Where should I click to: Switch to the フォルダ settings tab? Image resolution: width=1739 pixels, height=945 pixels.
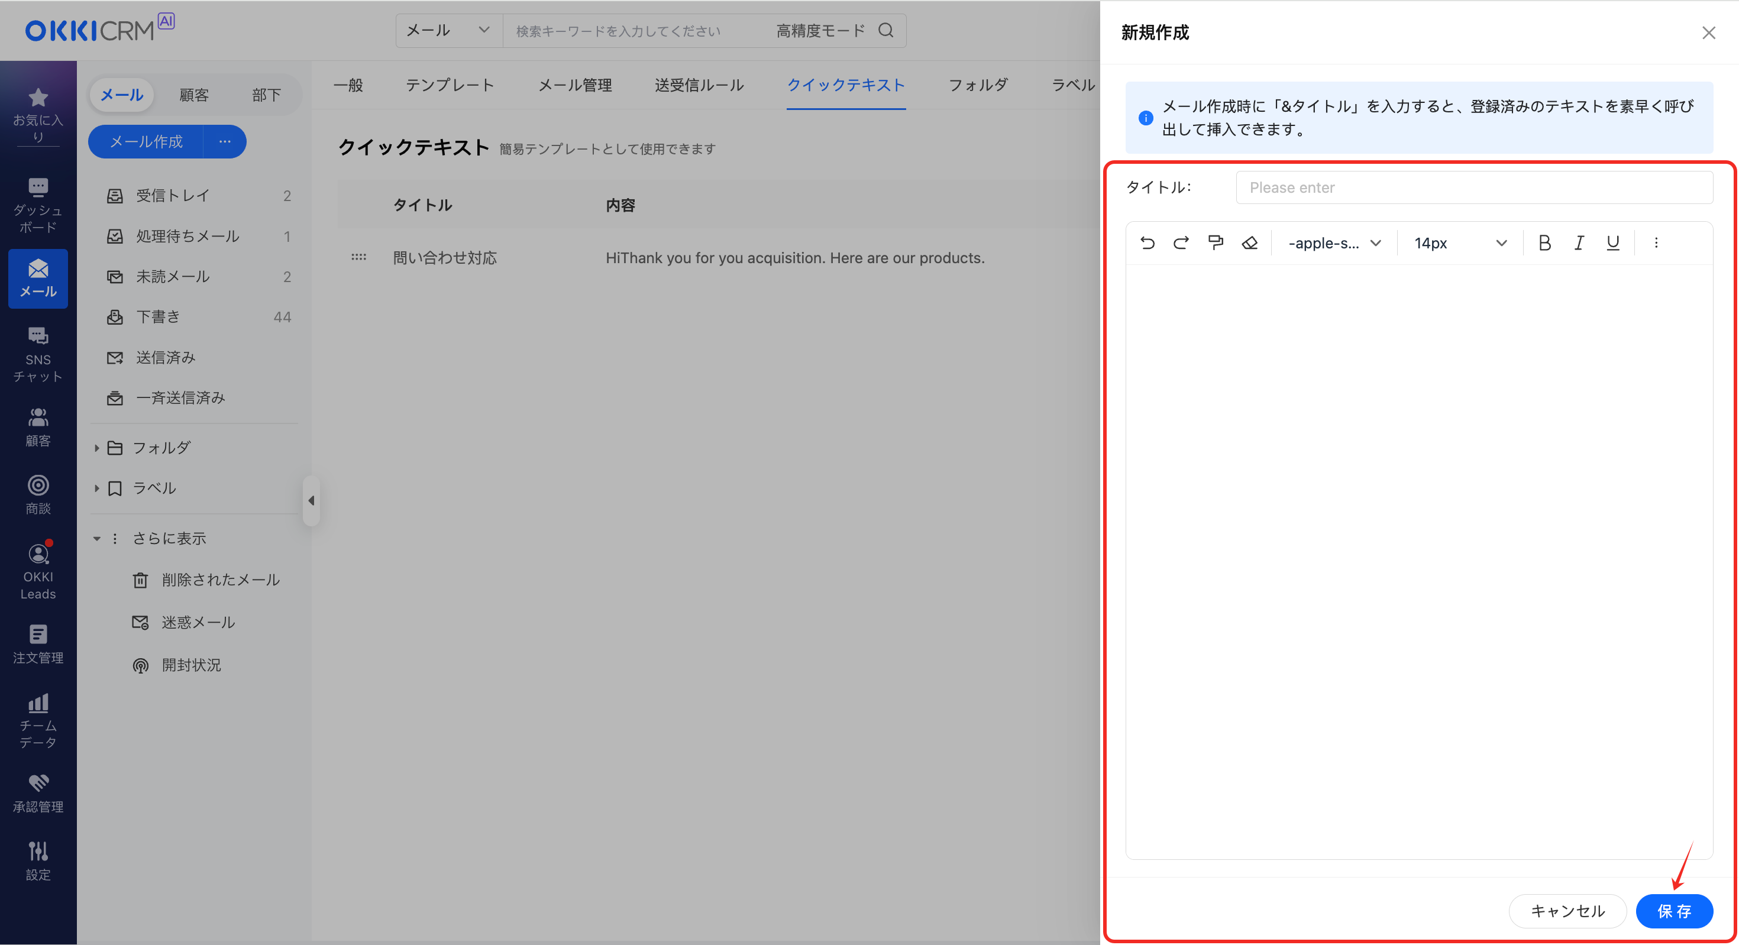point(978,85)
